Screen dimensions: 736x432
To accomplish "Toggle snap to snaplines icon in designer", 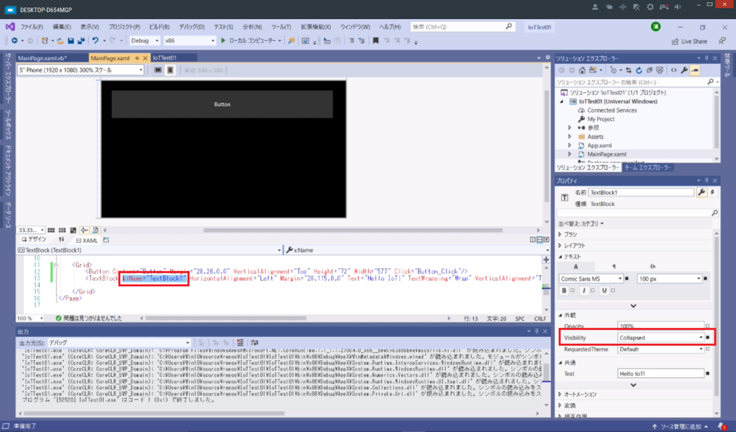I will tap(84, 230).
